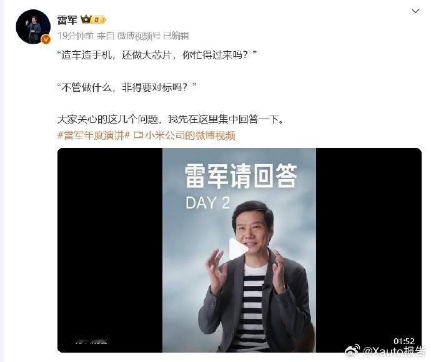The height and width of the screenshot is (362, 431).
Task: Open the poster's profile avatar
Action: (33, 26)
